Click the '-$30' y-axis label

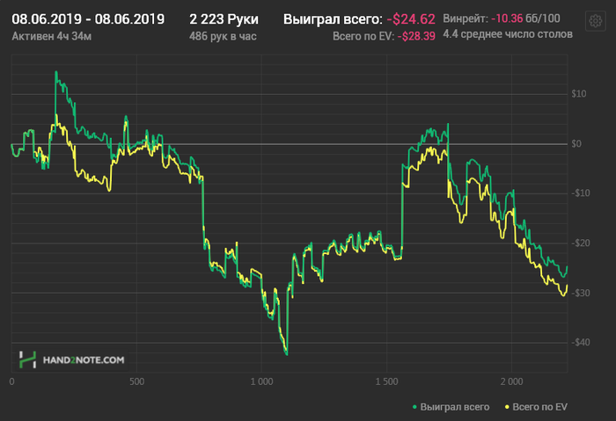(580, 293)
